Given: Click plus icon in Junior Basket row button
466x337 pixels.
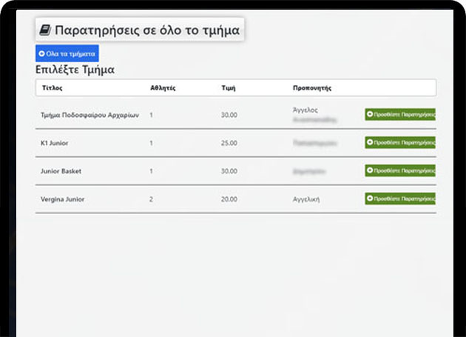Looking at the screenshot, I should 370,170.
